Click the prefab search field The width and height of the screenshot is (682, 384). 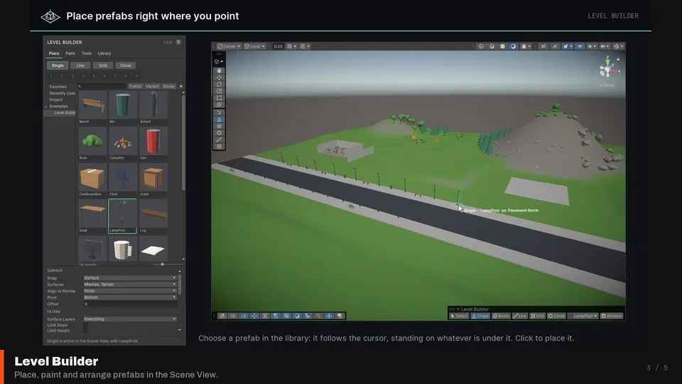102,86
